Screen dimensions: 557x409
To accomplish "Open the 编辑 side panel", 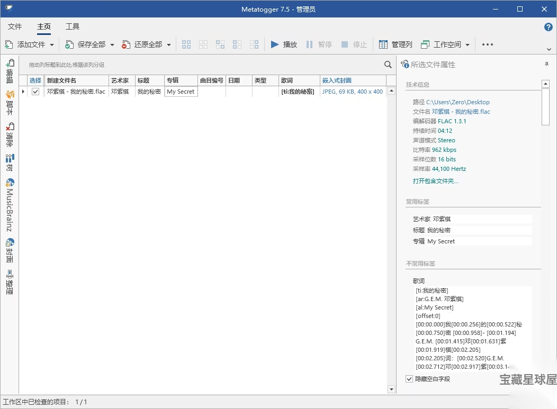I will [10, 71].
